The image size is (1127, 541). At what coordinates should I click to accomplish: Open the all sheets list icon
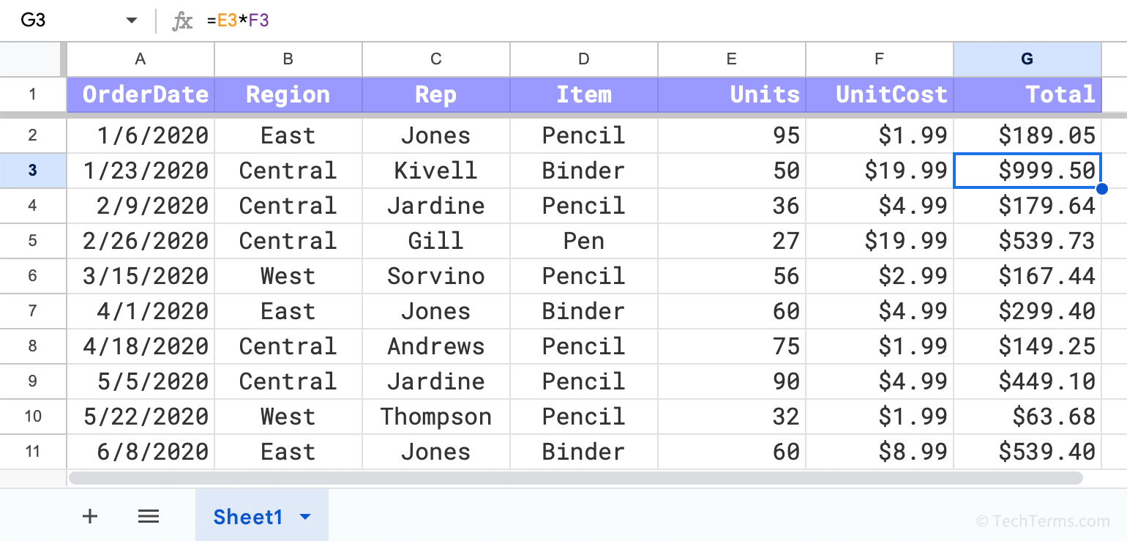(x=149, y=517)
